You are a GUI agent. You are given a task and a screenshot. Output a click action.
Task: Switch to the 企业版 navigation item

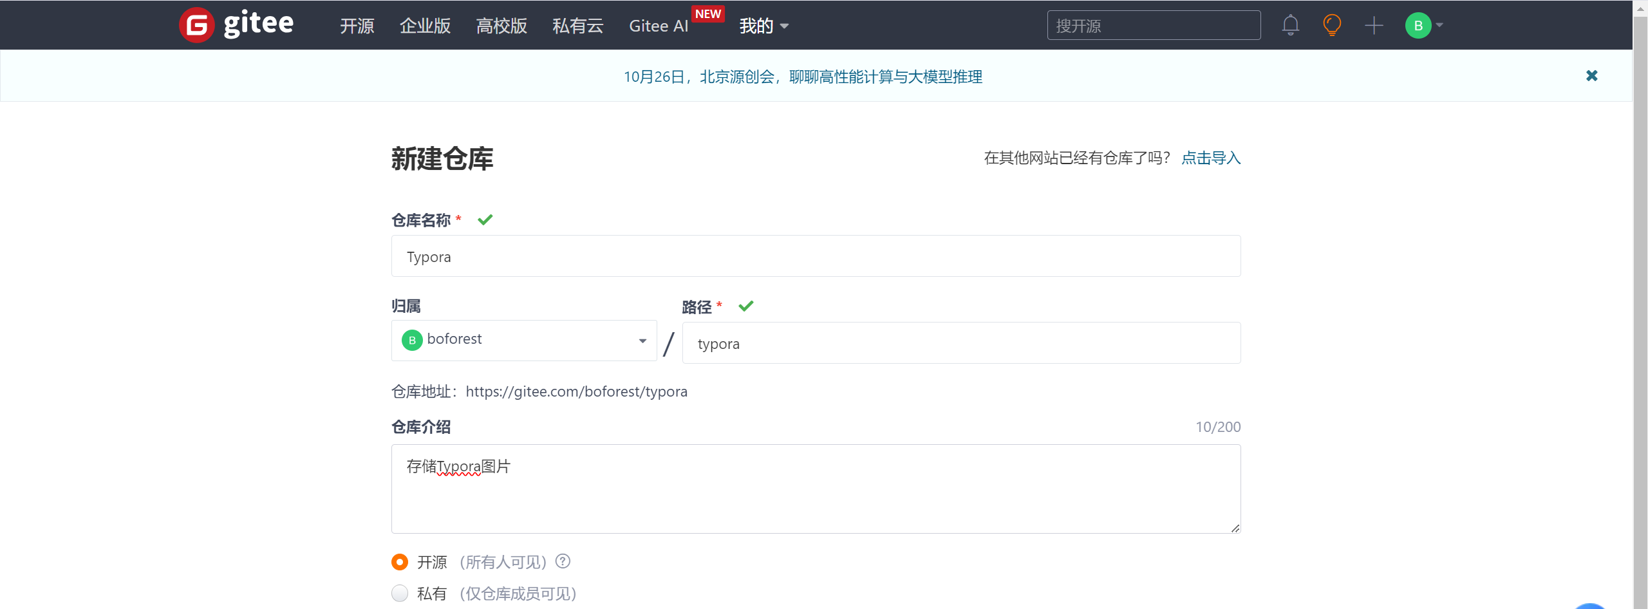click(x=424, y=26)
